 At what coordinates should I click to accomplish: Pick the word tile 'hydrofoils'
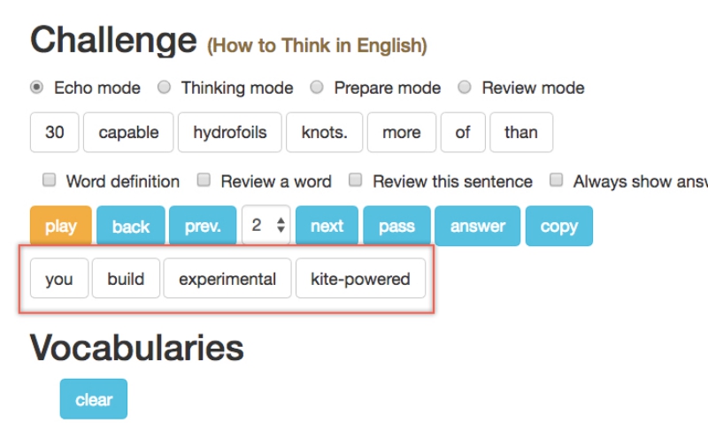coord(229,133)
